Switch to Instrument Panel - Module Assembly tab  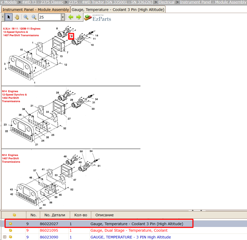pyautogui.click(x=36, y=10)
